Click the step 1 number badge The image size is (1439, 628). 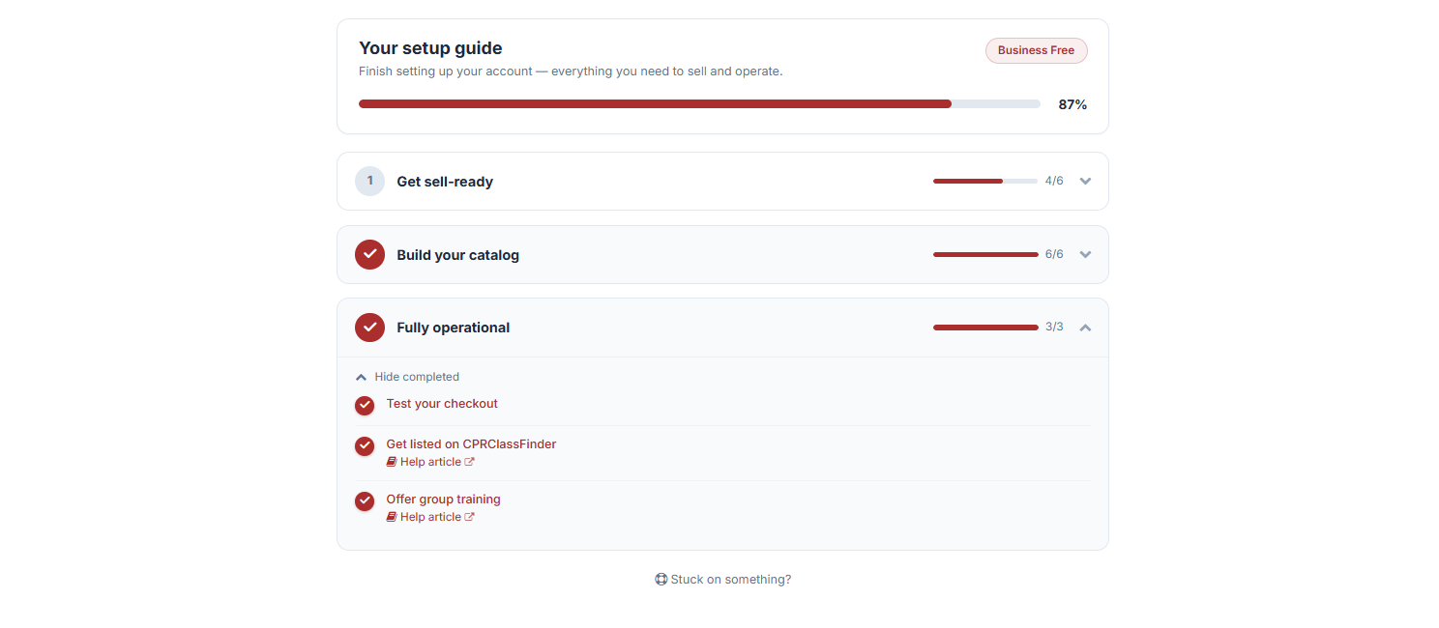pos(369,181)
